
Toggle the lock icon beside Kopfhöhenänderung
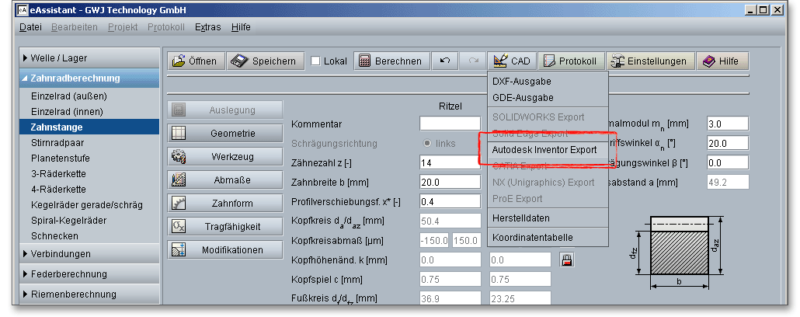coord(566,260)
